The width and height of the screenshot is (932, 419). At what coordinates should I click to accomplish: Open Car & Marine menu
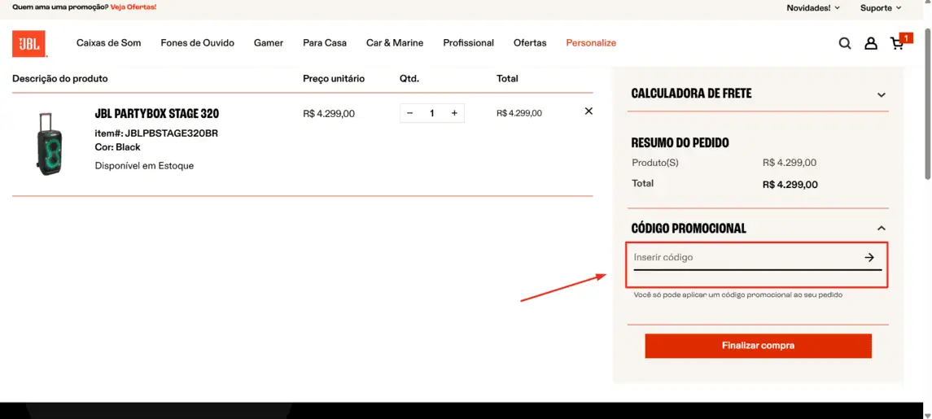395,43
